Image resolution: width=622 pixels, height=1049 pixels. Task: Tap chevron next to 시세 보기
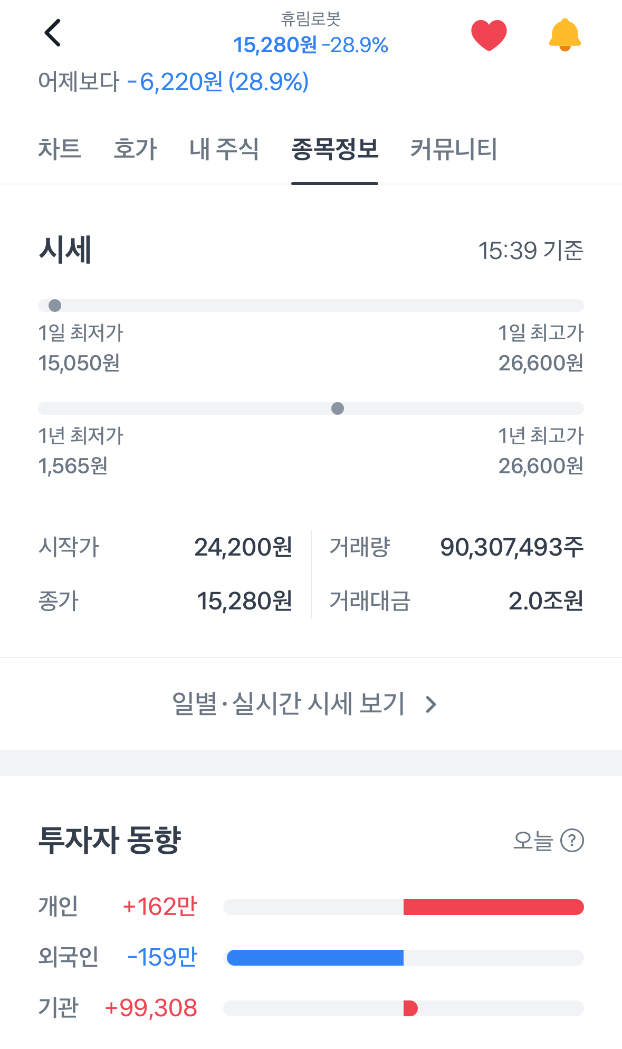(431, 704)
